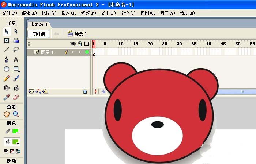The height and width of the screenshot is (164, 256).
Task: Select the Hand tool
Action: point(7,114)
